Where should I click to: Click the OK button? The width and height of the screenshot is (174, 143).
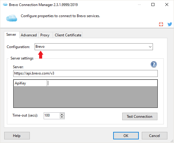[126, 135]
